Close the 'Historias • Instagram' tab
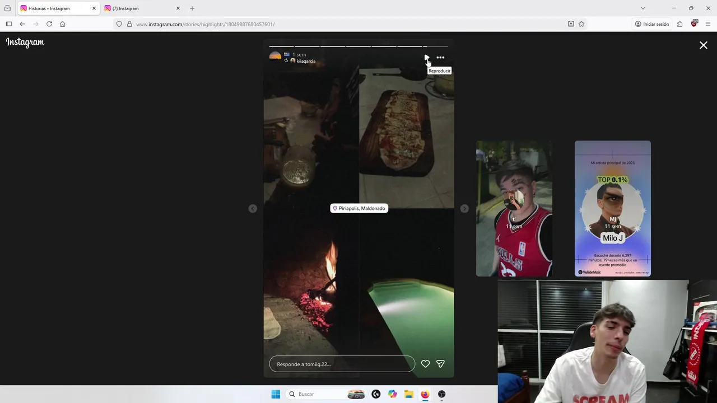The image size is (717, 403). point(94,8)
